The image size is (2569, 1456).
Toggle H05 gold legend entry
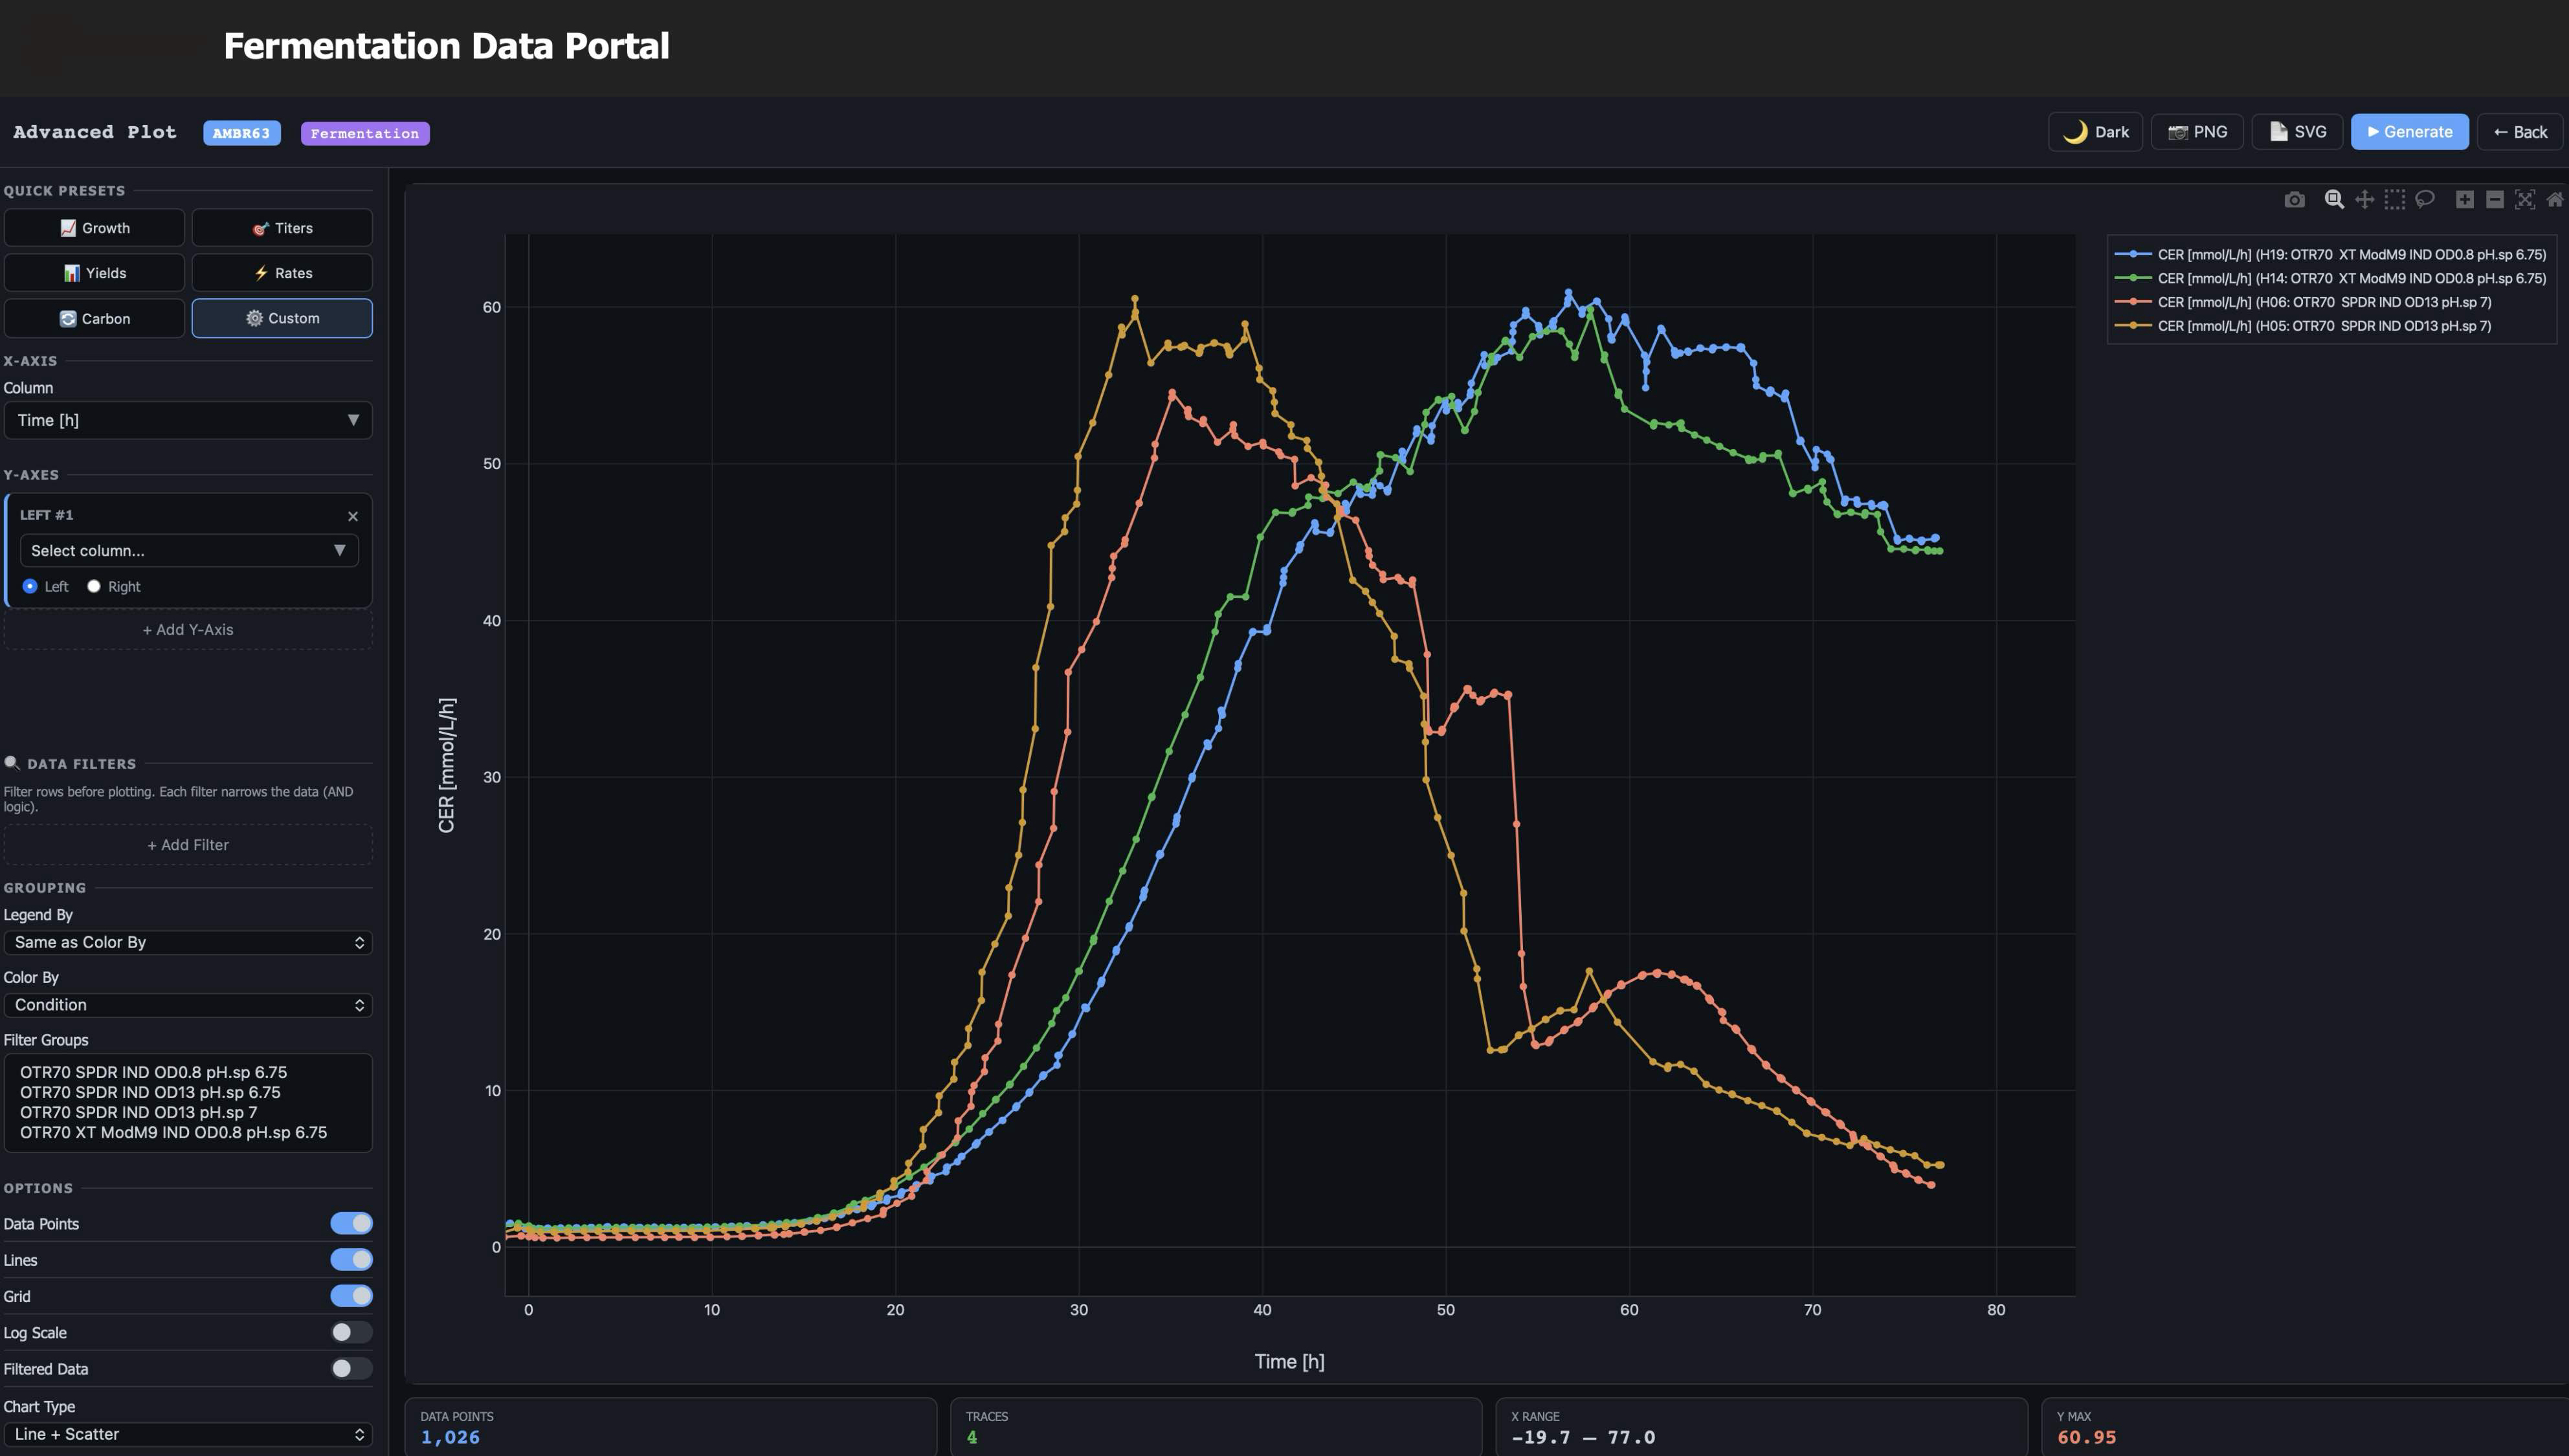point(2304,326)
